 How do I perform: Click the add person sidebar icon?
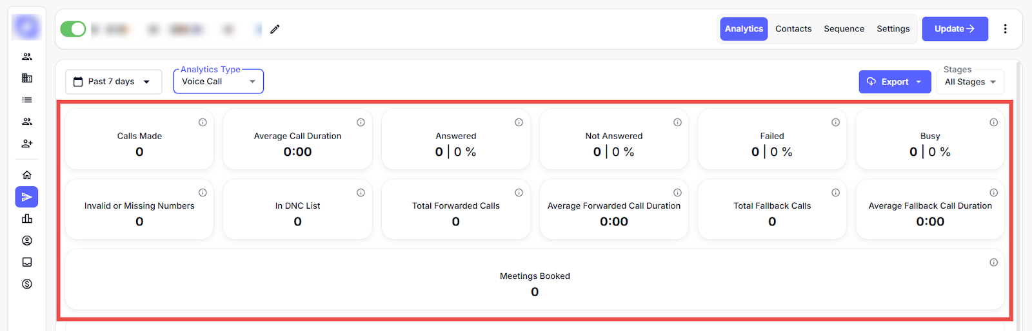click(x=27, y=144)
